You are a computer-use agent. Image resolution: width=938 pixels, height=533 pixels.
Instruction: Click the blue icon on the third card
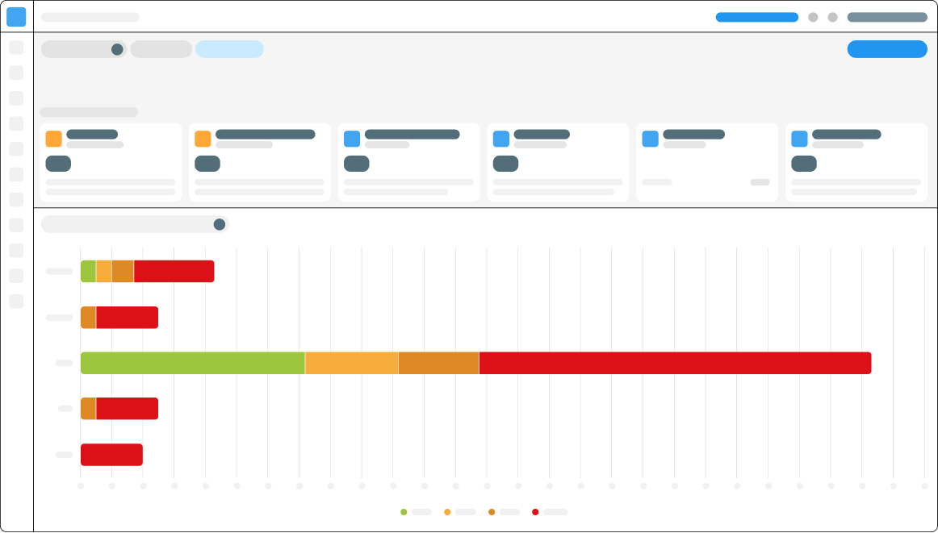point(352,139)
